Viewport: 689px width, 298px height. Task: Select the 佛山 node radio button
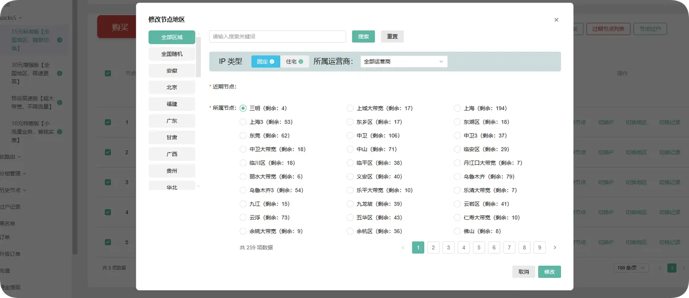coord(457,231)
